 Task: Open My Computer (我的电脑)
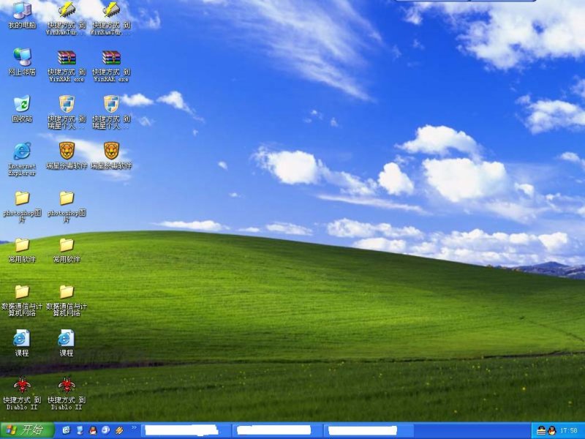click(x=20, y=13)
